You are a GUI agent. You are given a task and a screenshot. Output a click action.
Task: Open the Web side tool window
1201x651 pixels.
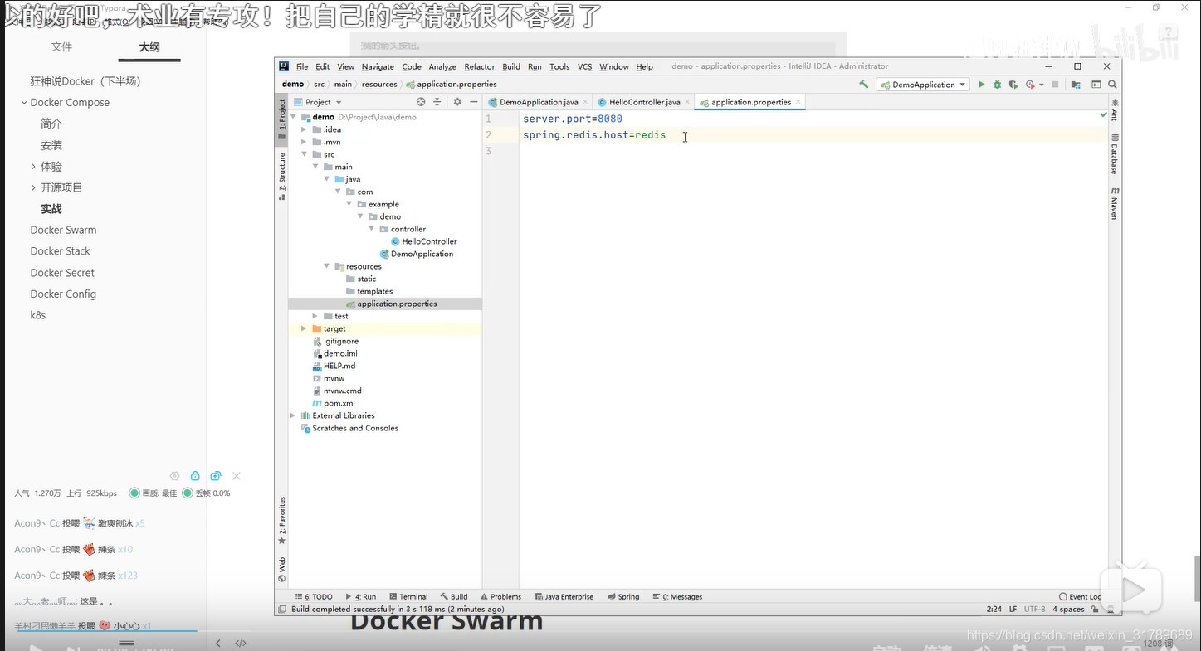281,569
